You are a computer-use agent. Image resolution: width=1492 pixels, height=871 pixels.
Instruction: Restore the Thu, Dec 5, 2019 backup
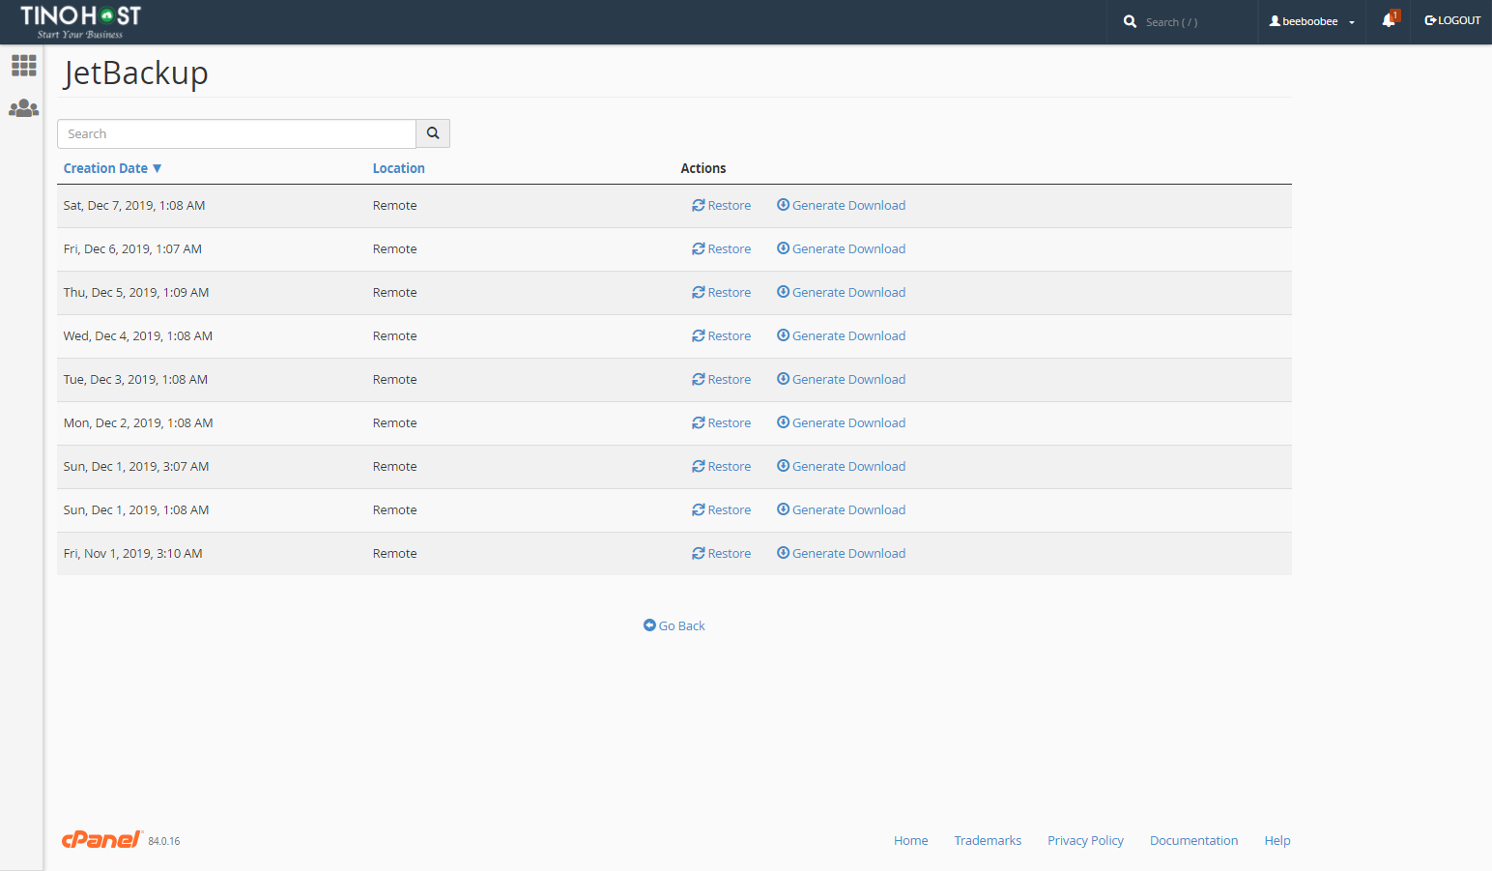721,292
